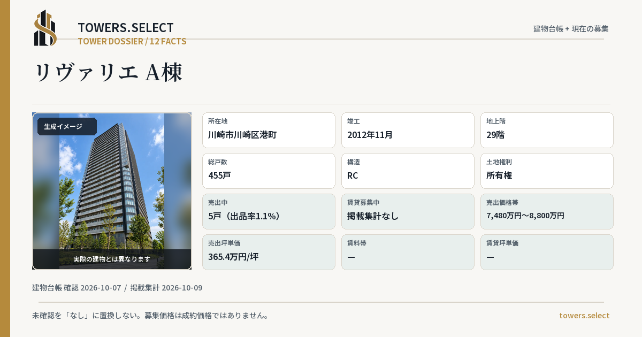This screenshot has width=642, height=337.
Task: Select the price range 7,480万円〜8,800万円
Action: click(x=525, y=216)
